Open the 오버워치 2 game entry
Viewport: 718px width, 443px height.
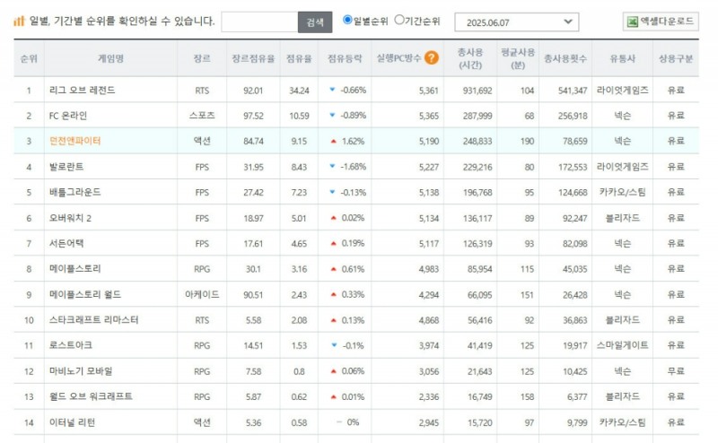[70, 218]
